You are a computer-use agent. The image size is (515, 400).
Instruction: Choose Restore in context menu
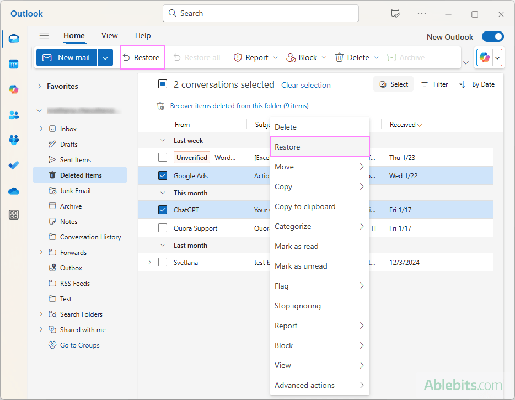pos(320,147)
